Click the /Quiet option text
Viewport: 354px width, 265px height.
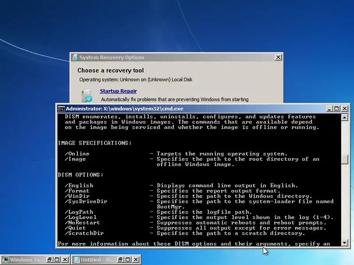pos(75,228)
